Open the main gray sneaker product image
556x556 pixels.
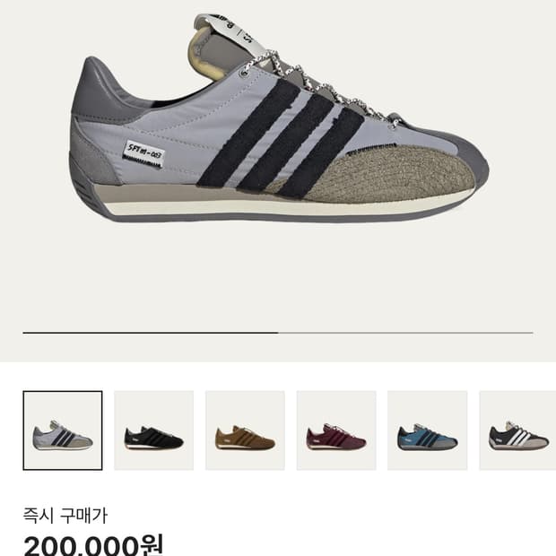click(x=279, y=118)
